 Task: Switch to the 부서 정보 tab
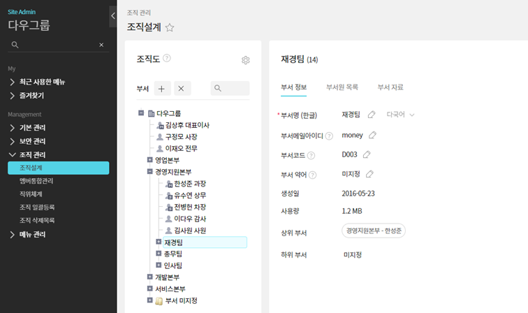293,87
